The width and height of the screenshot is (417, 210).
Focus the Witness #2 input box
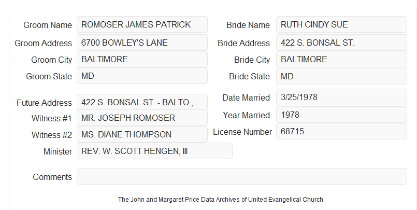(142, 134)
